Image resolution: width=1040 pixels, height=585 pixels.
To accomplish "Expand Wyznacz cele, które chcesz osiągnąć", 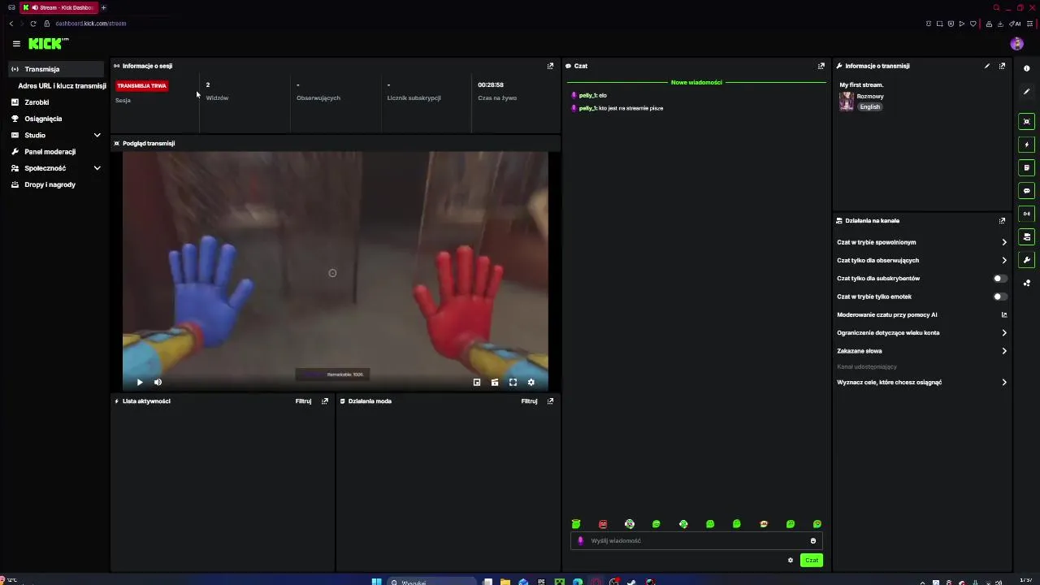I will pyautogui.click(x=921, y=382).
